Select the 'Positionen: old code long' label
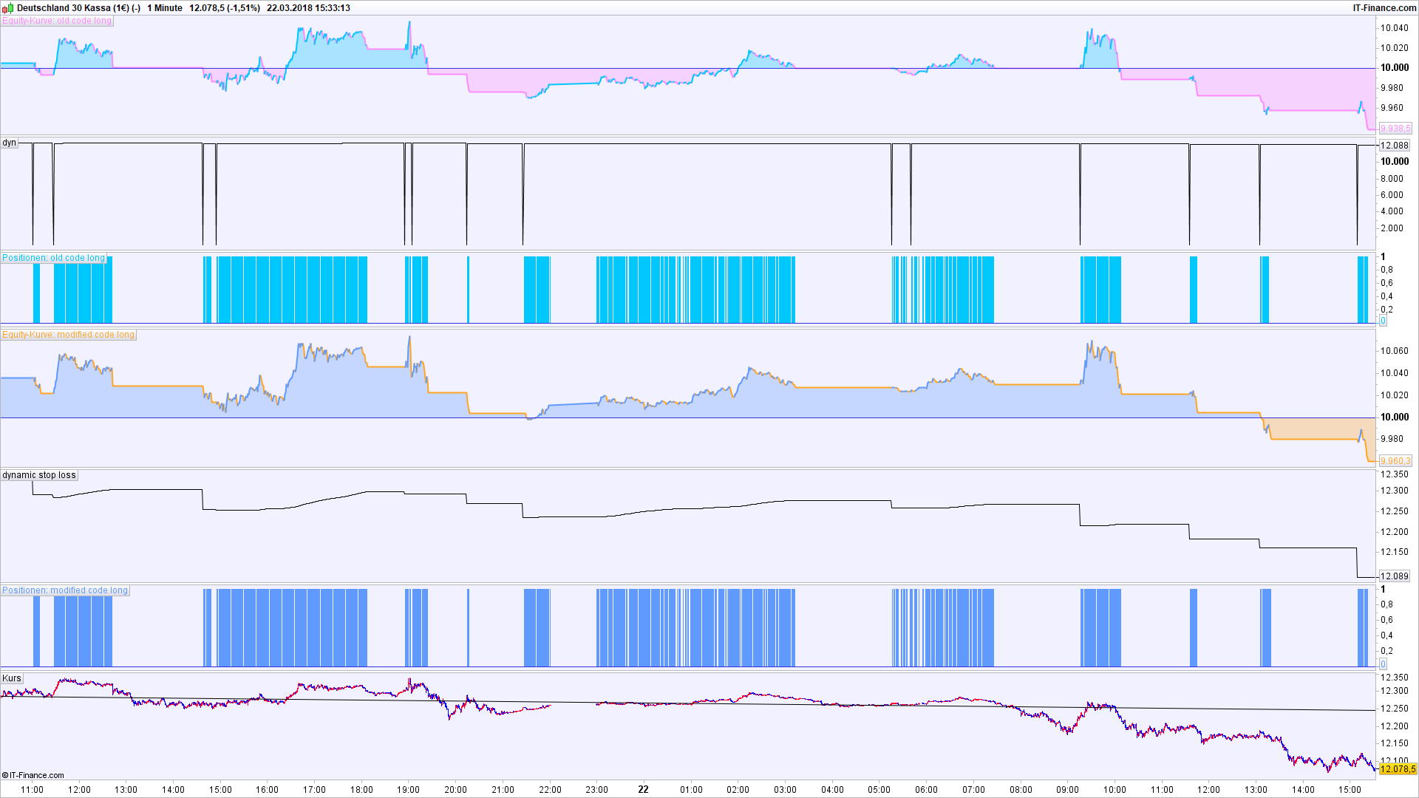The width and height of the screenshot is (1419, 798). (x=53, y=258)
